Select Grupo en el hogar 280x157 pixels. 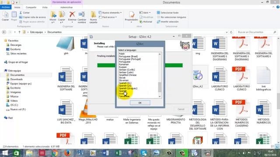coord(18,62)
